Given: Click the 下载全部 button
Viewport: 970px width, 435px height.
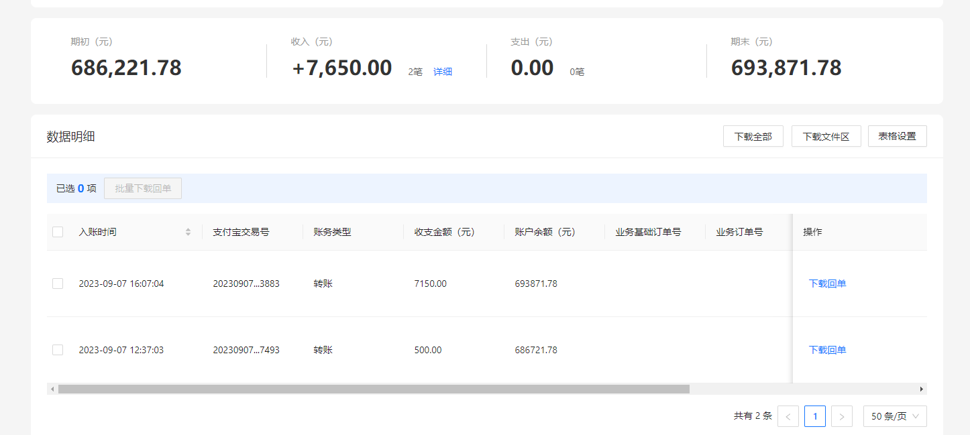Looking at the screenshot, I should coord(753,136).
